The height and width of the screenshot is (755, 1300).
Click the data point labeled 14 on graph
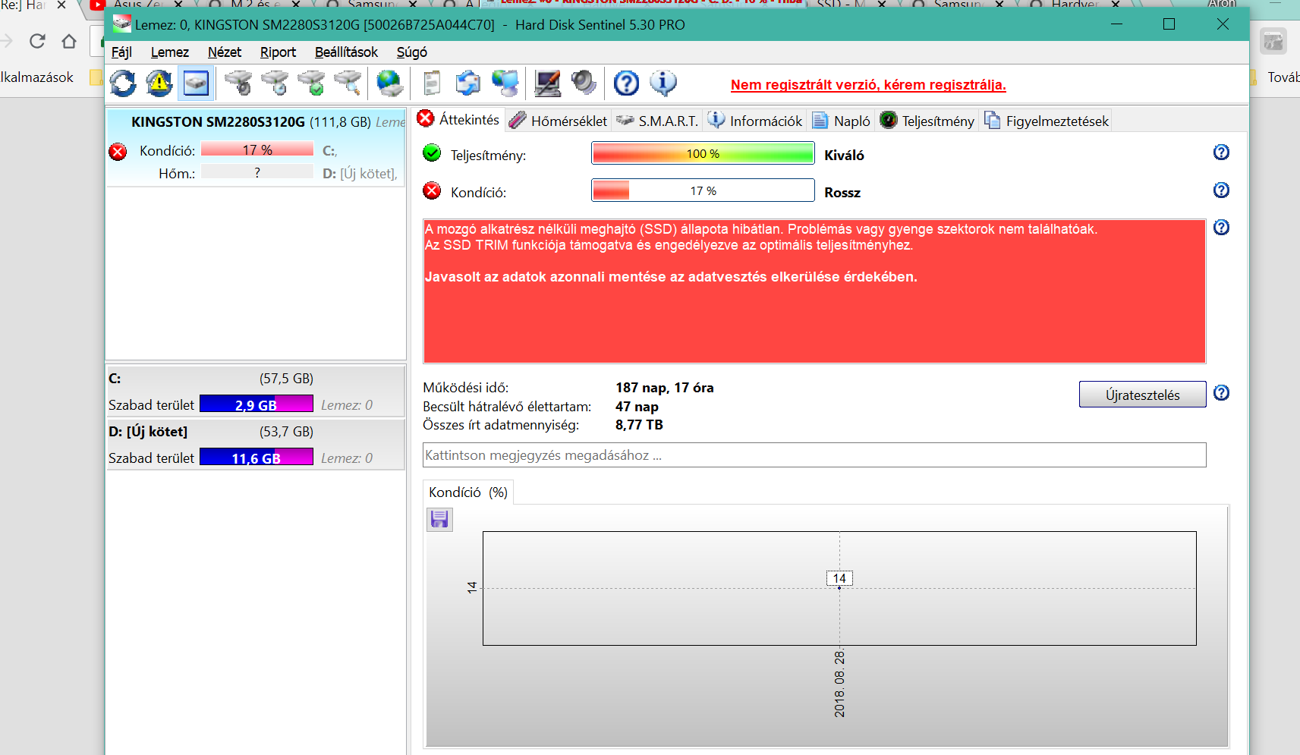pos(839,579)
